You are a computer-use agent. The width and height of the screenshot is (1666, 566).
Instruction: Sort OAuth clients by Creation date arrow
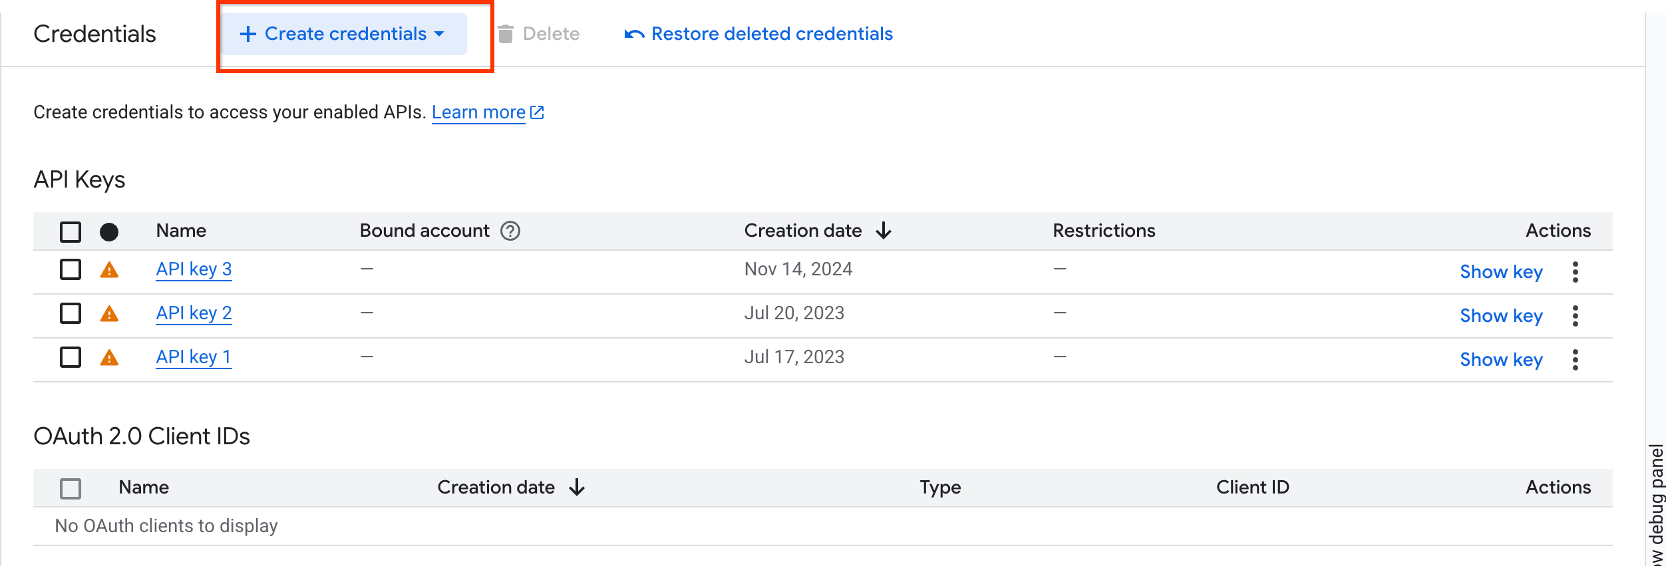pyautogui.click(x=577, y=488)
